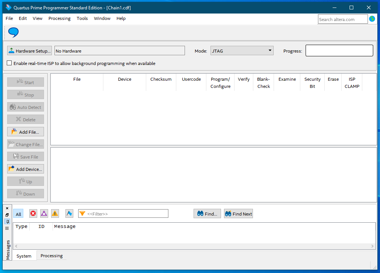The image size is (380, 273).
Task: Click the Change File button
Action: (x=26, y=144)
